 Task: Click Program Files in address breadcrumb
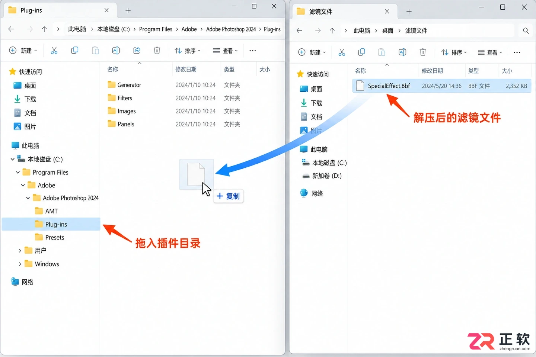(156, 29)
